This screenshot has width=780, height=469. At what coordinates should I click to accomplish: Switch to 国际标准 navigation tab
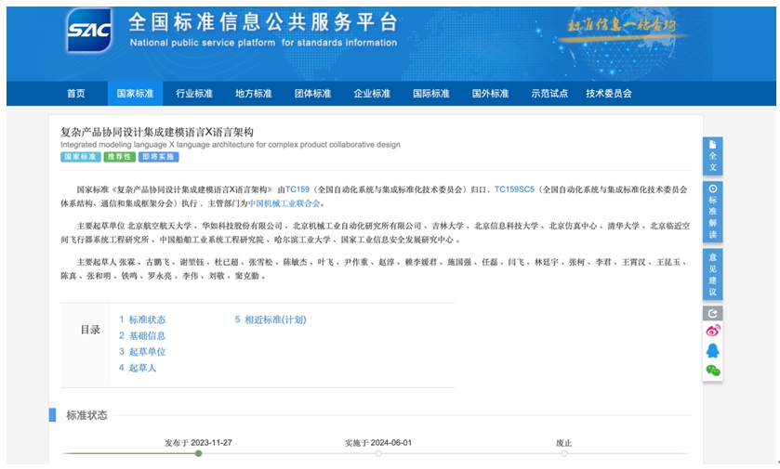pyautogui.click(x=430, y=94)
